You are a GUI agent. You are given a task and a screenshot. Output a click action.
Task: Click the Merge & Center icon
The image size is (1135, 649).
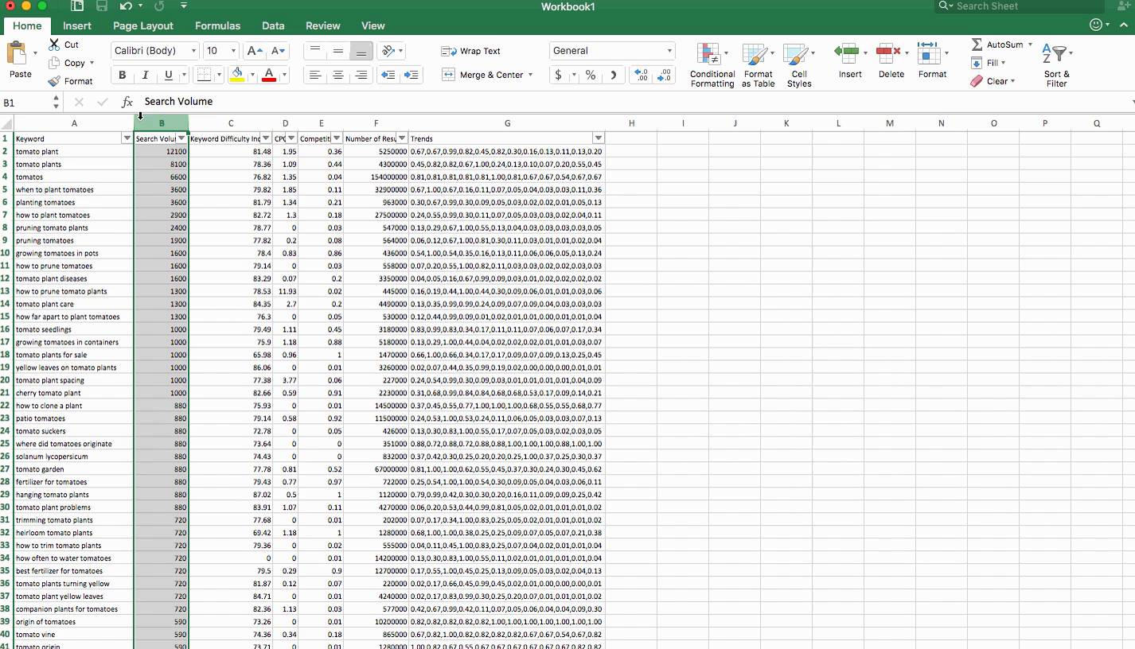click(x=448, y=75)
